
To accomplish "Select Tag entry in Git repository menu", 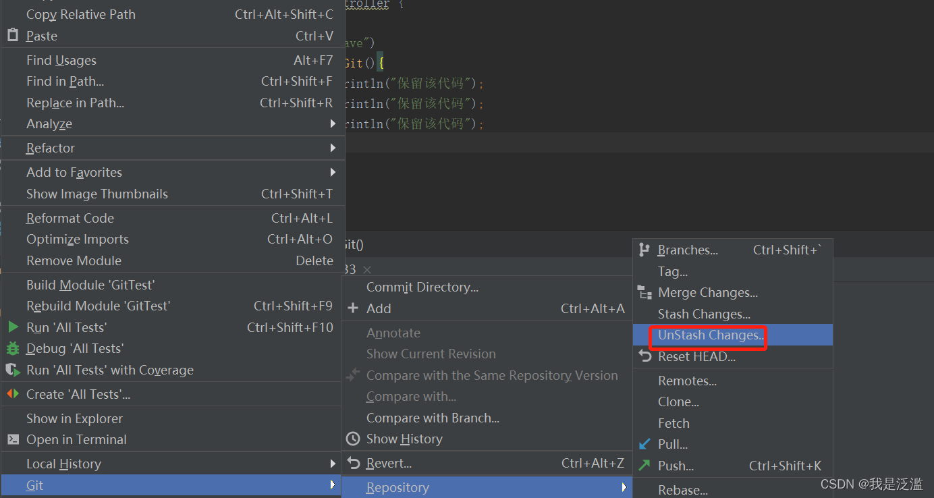I will (x=733, y=271).
